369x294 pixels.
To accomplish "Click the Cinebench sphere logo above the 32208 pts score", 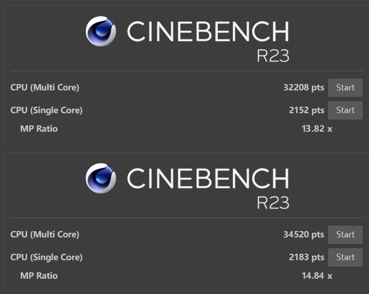I will point(101,31).
